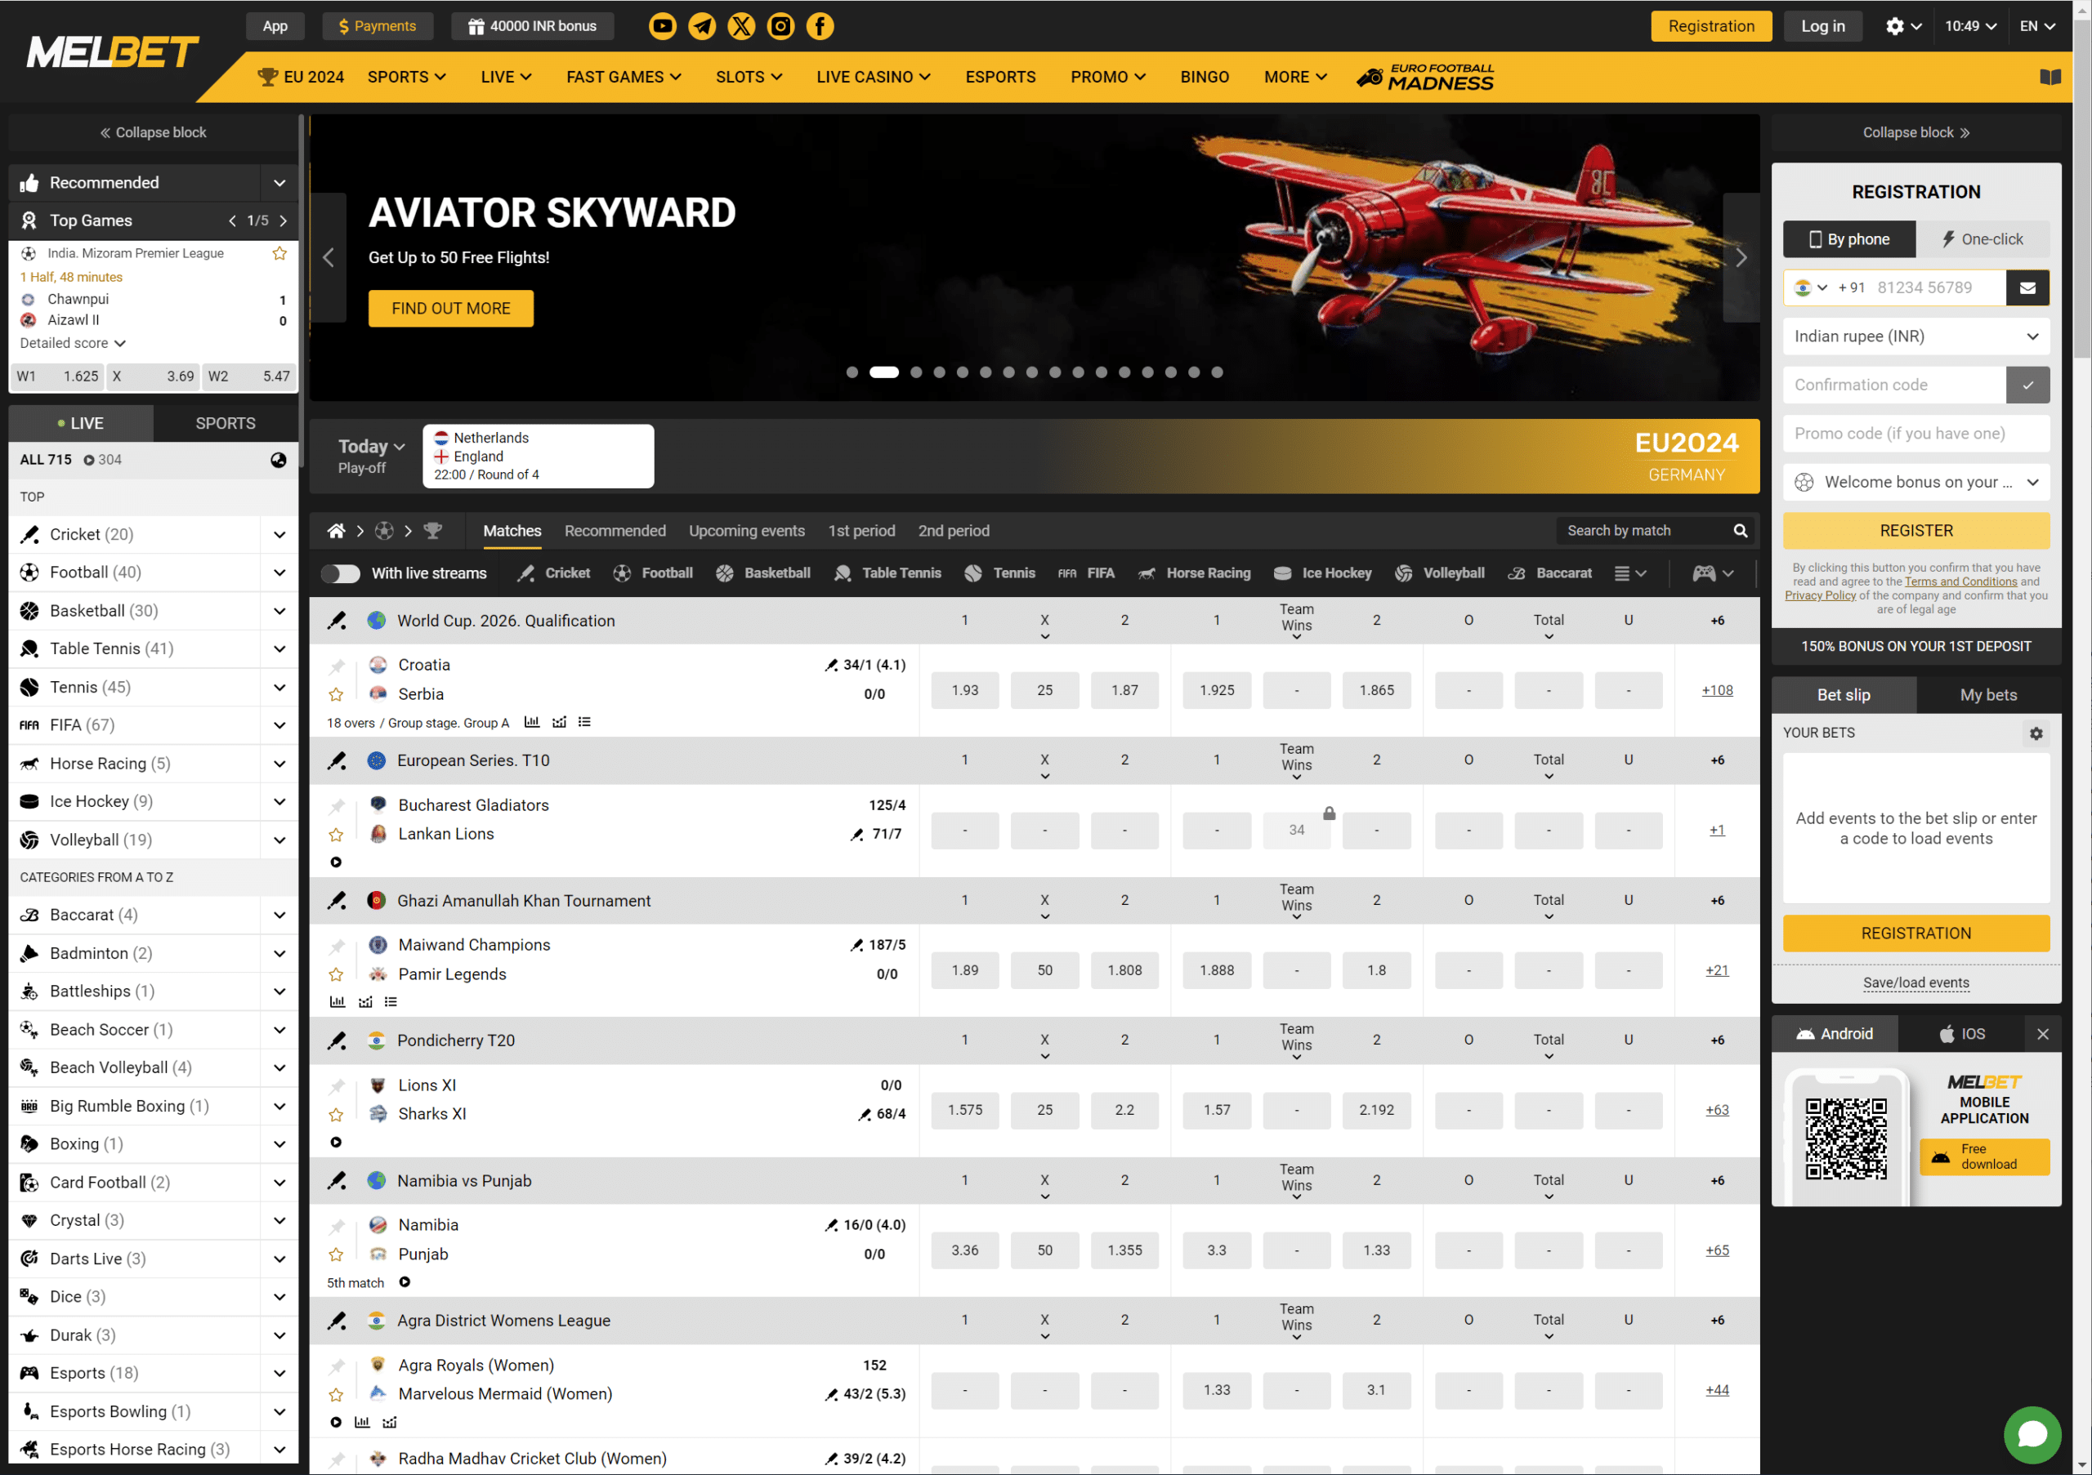Open bet slip settings gear

point(2036,733)
